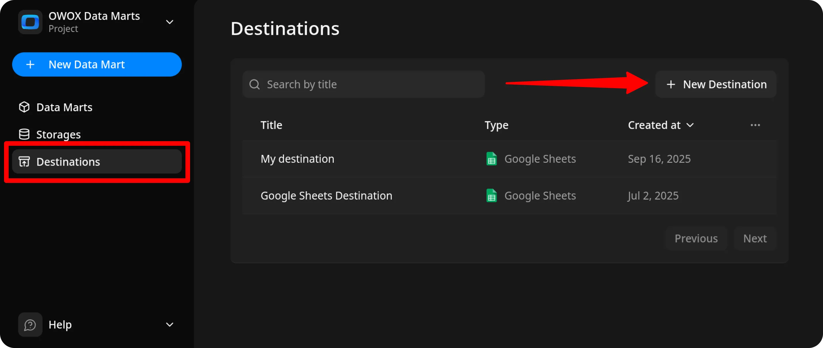The width and height of the screenshot is (823, 348).
Task: Click the search magnifier icon
Action: coord(254,84)
